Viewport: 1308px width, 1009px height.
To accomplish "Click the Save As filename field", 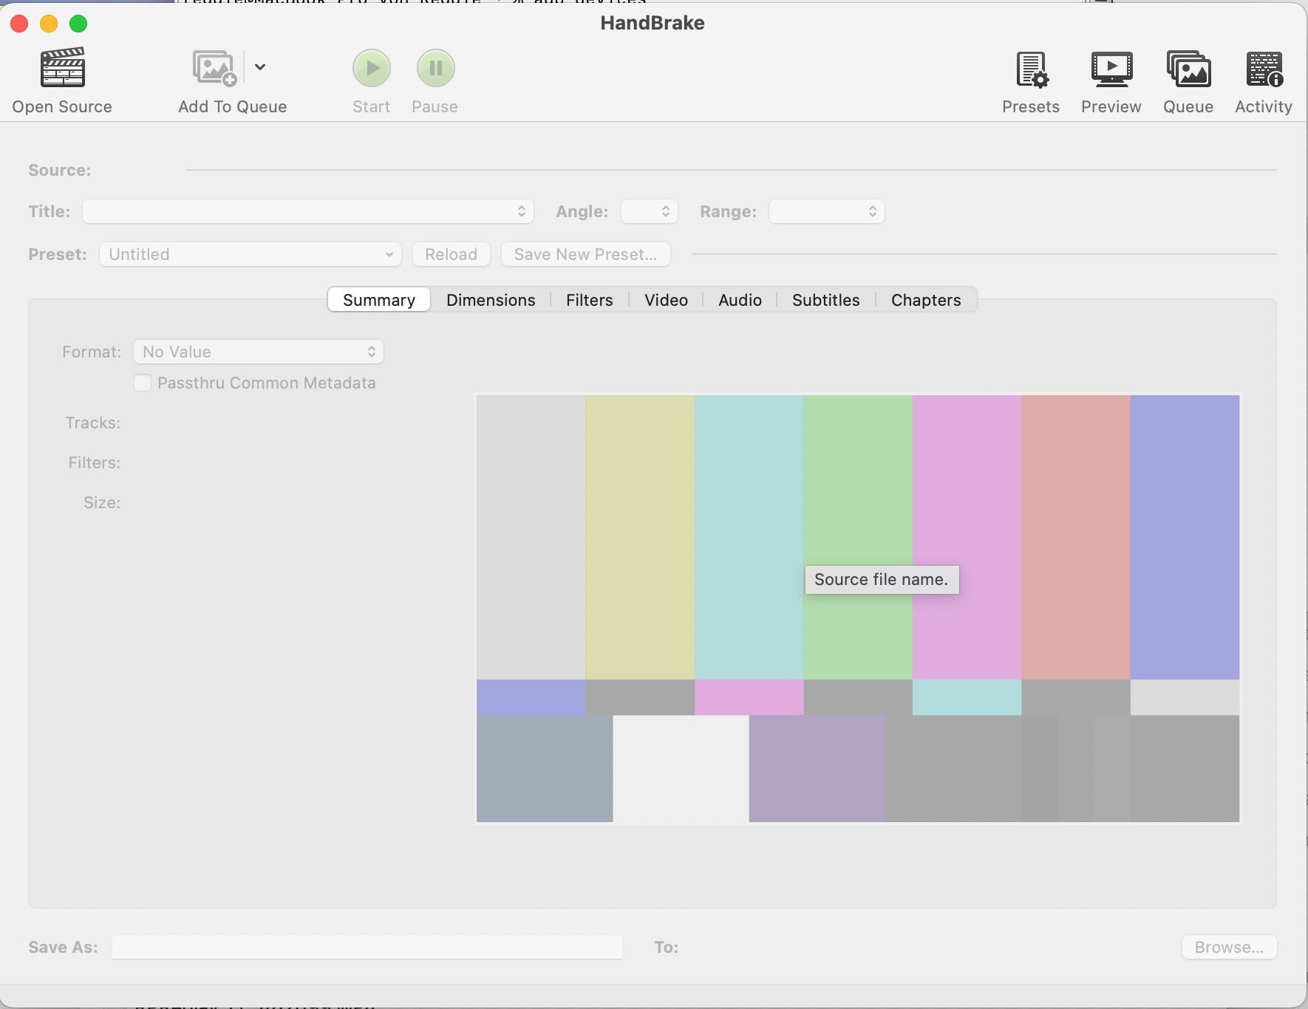I will point(367,947).
